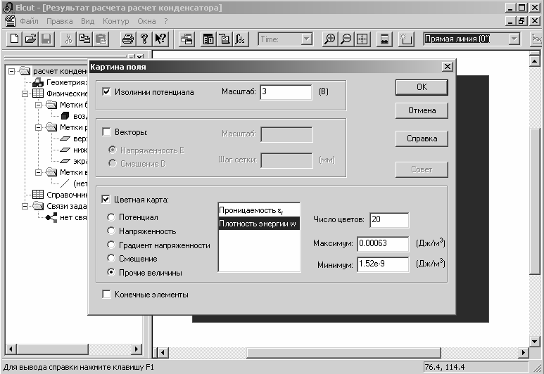Open the Вид menu
The width and height of the screenshot is (544, 374).
pos(87,22)
